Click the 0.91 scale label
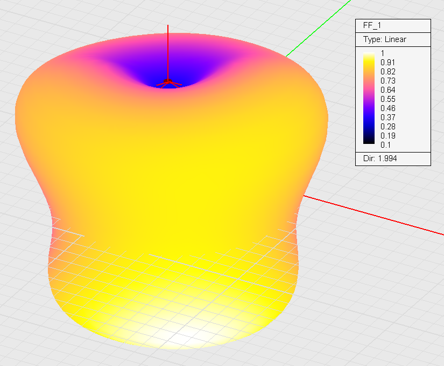This screenshot has width=444, height=366. (388, 63)
